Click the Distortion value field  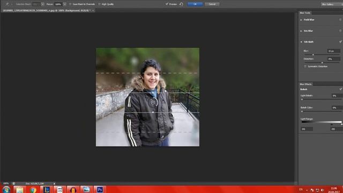(333, 59)
